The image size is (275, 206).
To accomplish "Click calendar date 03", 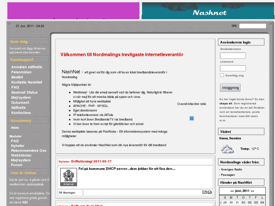I will click(x=256, y=203).
